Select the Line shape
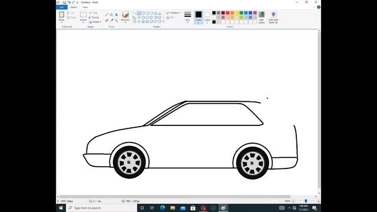Image resolution: width=377 pixels, height=212 pixels. point(135,13)
